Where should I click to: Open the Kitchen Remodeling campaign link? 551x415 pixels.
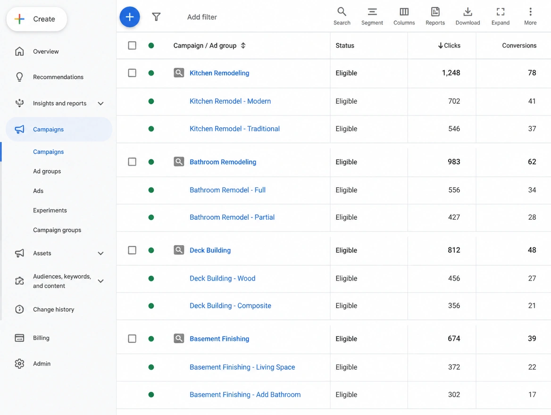click(x=219, y=73)
